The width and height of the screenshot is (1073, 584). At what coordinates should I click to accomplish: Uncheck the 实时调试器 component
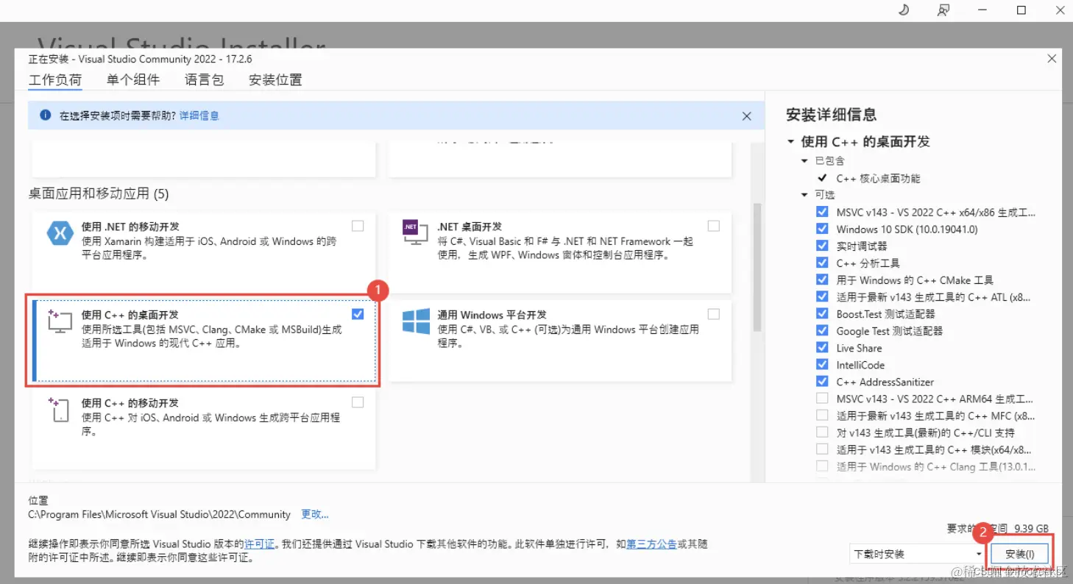pos(822,246)
